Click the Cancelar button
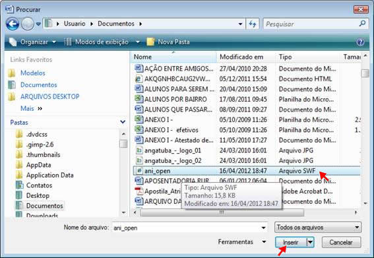Image resolution: width=374 pixels, height=258 pixels. click(x=341, y=242)
